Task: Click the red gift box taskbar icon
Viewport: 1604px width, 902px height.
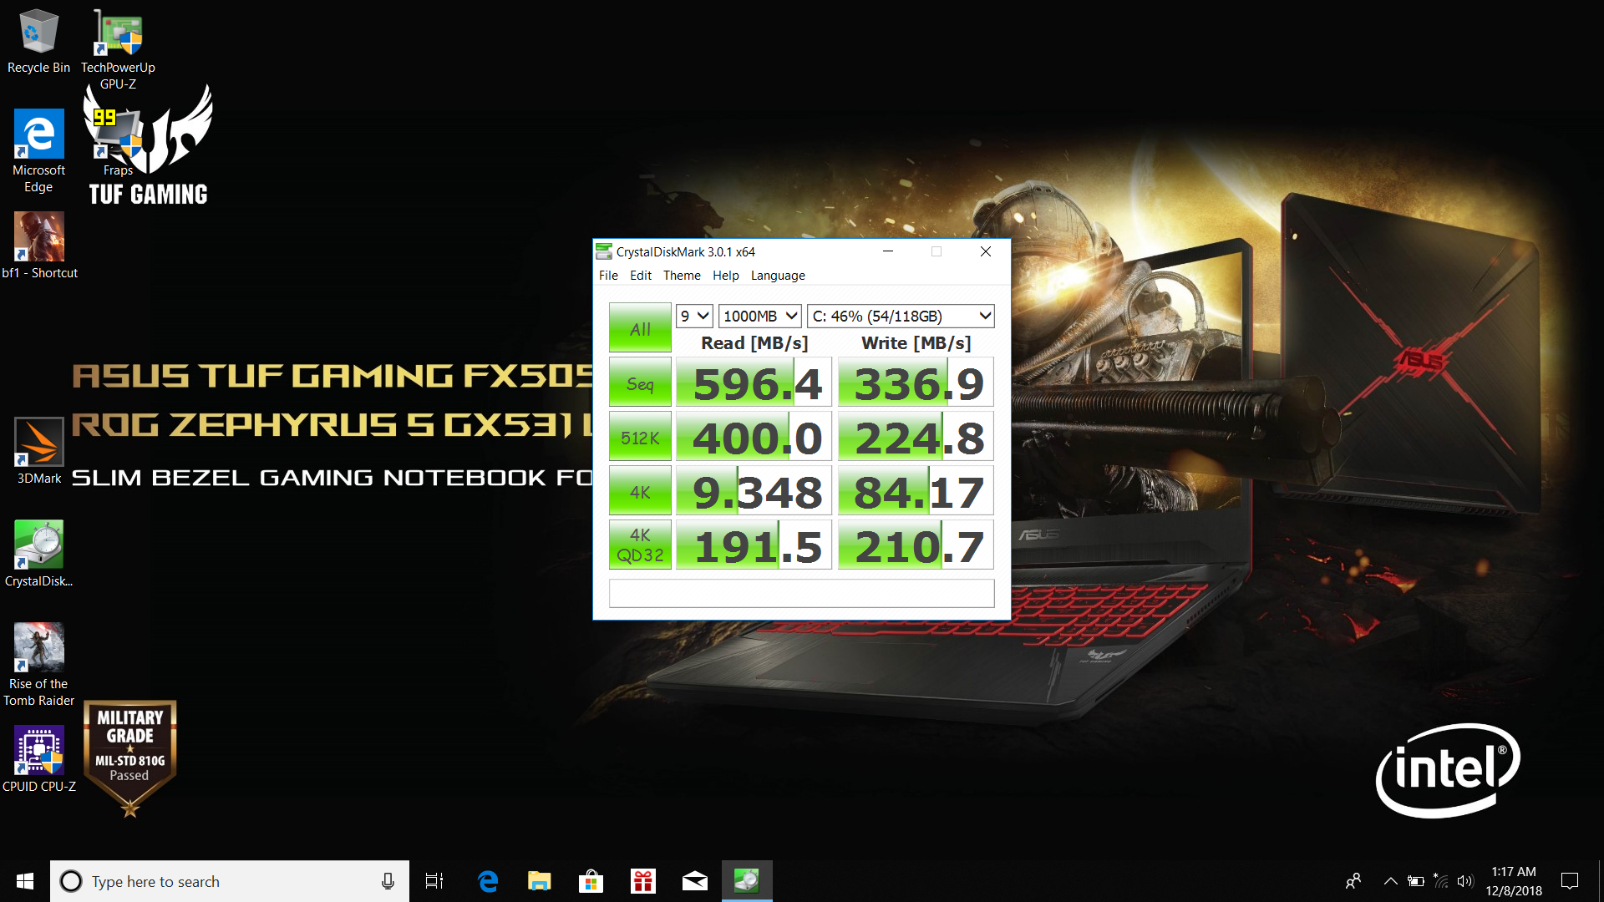Action: click(x=643, y=881)
